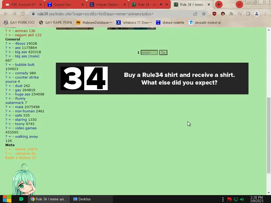Open the uBlock Origin extension icon
Viewport: 271px width, 203px height.
(214, 14)
